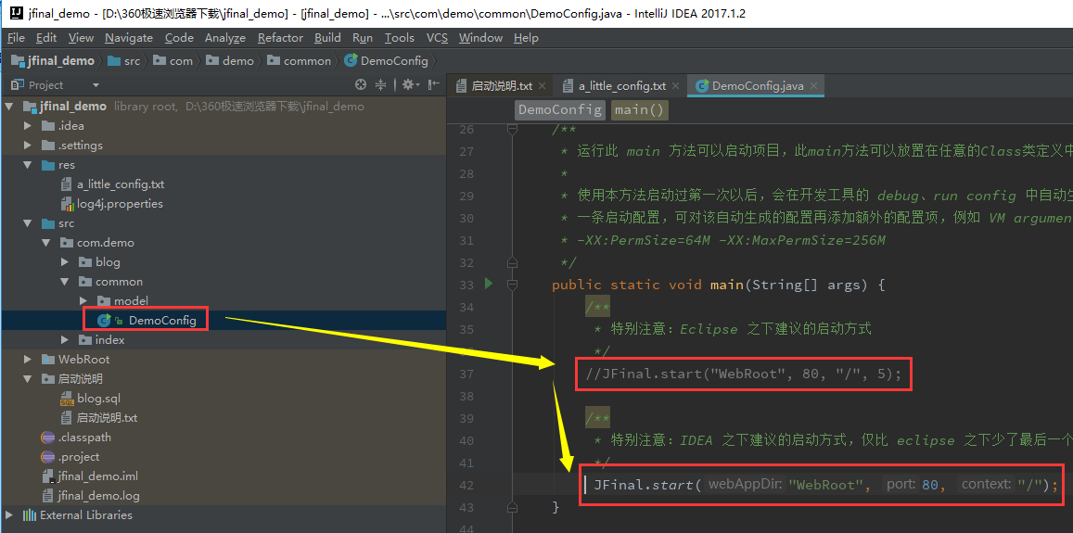Viewport: 1073px width, 533px height.
Task: Expand the model package arrow
Action: [x=83, y=301]
